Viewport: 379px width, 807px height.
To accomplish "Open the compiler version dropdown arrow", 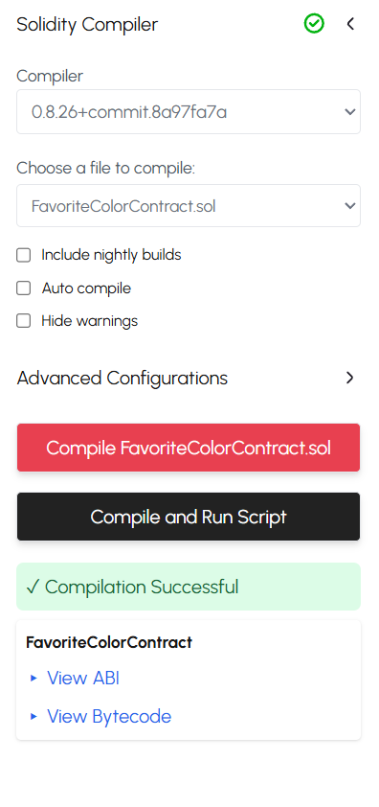I will [349, 112].
